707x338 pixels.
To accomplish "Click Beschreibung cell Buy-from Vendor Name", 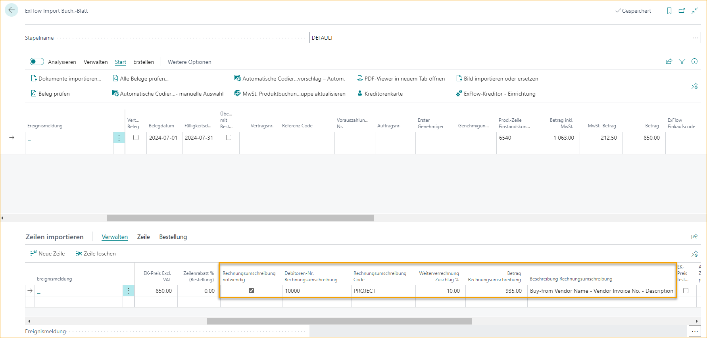I will (601, 291).
